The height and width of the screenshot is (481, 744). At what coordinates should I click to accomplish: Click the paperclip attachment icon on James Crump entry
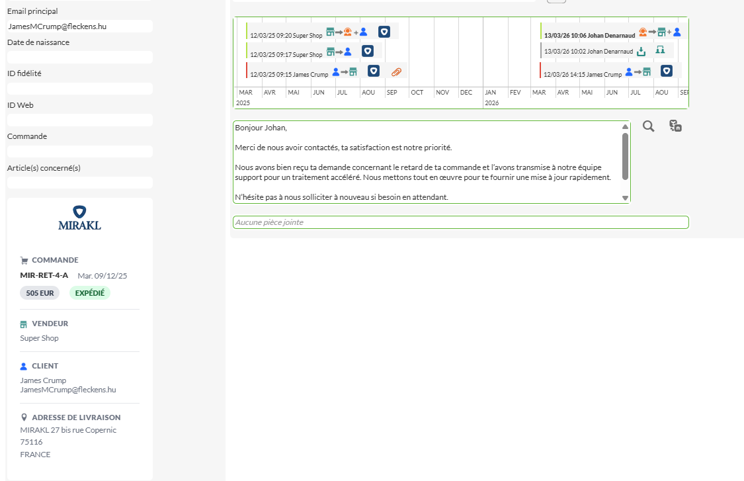[x=396, y=71]
